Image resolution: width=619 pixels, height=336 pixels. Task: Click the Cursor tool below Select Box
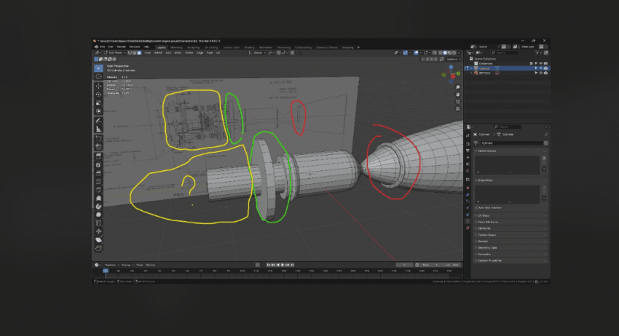tap(98, 76)
